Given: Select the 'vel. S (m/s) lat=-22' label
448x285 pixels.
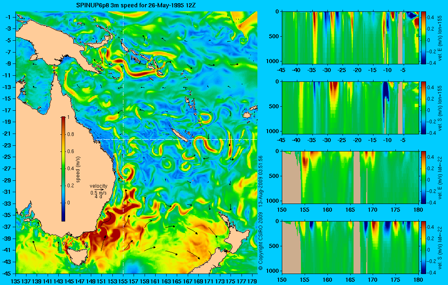Looking at the screenshot, I should pyautogui.click(x=440, y=247).
